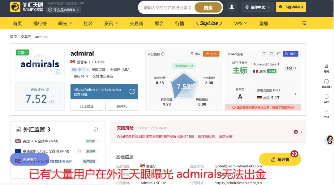Open the 简体中文 language dropdown
The width and height of the screenshot is (334, 185).
pos(258,7)
